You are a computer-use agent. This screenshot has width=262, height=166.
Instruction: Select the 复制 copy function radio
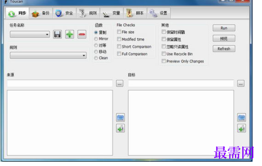[x=96, y=32]
